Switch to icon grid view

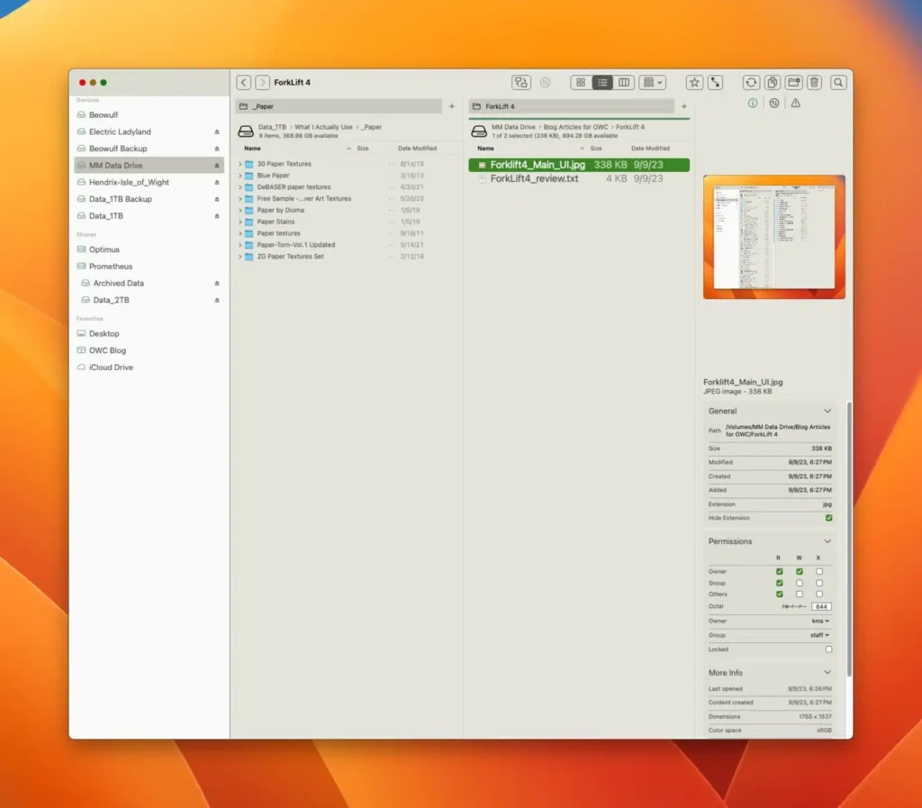(581, 82)
